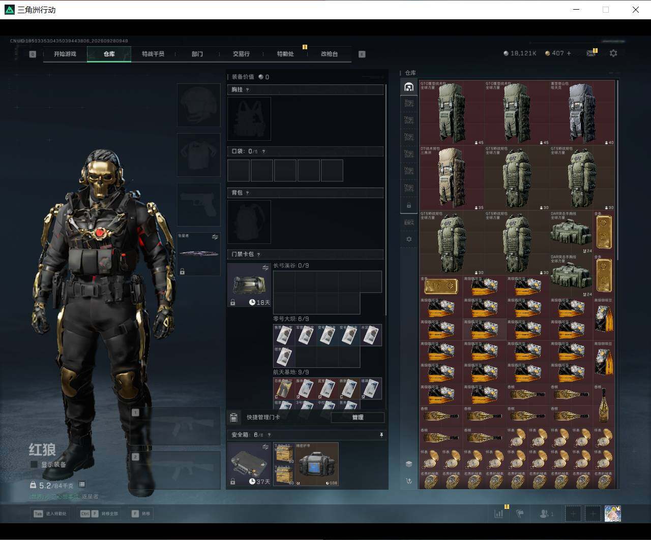The image size is (651, 540).
Task: Open warehouse sidebar settings gear
Action: 409,239
